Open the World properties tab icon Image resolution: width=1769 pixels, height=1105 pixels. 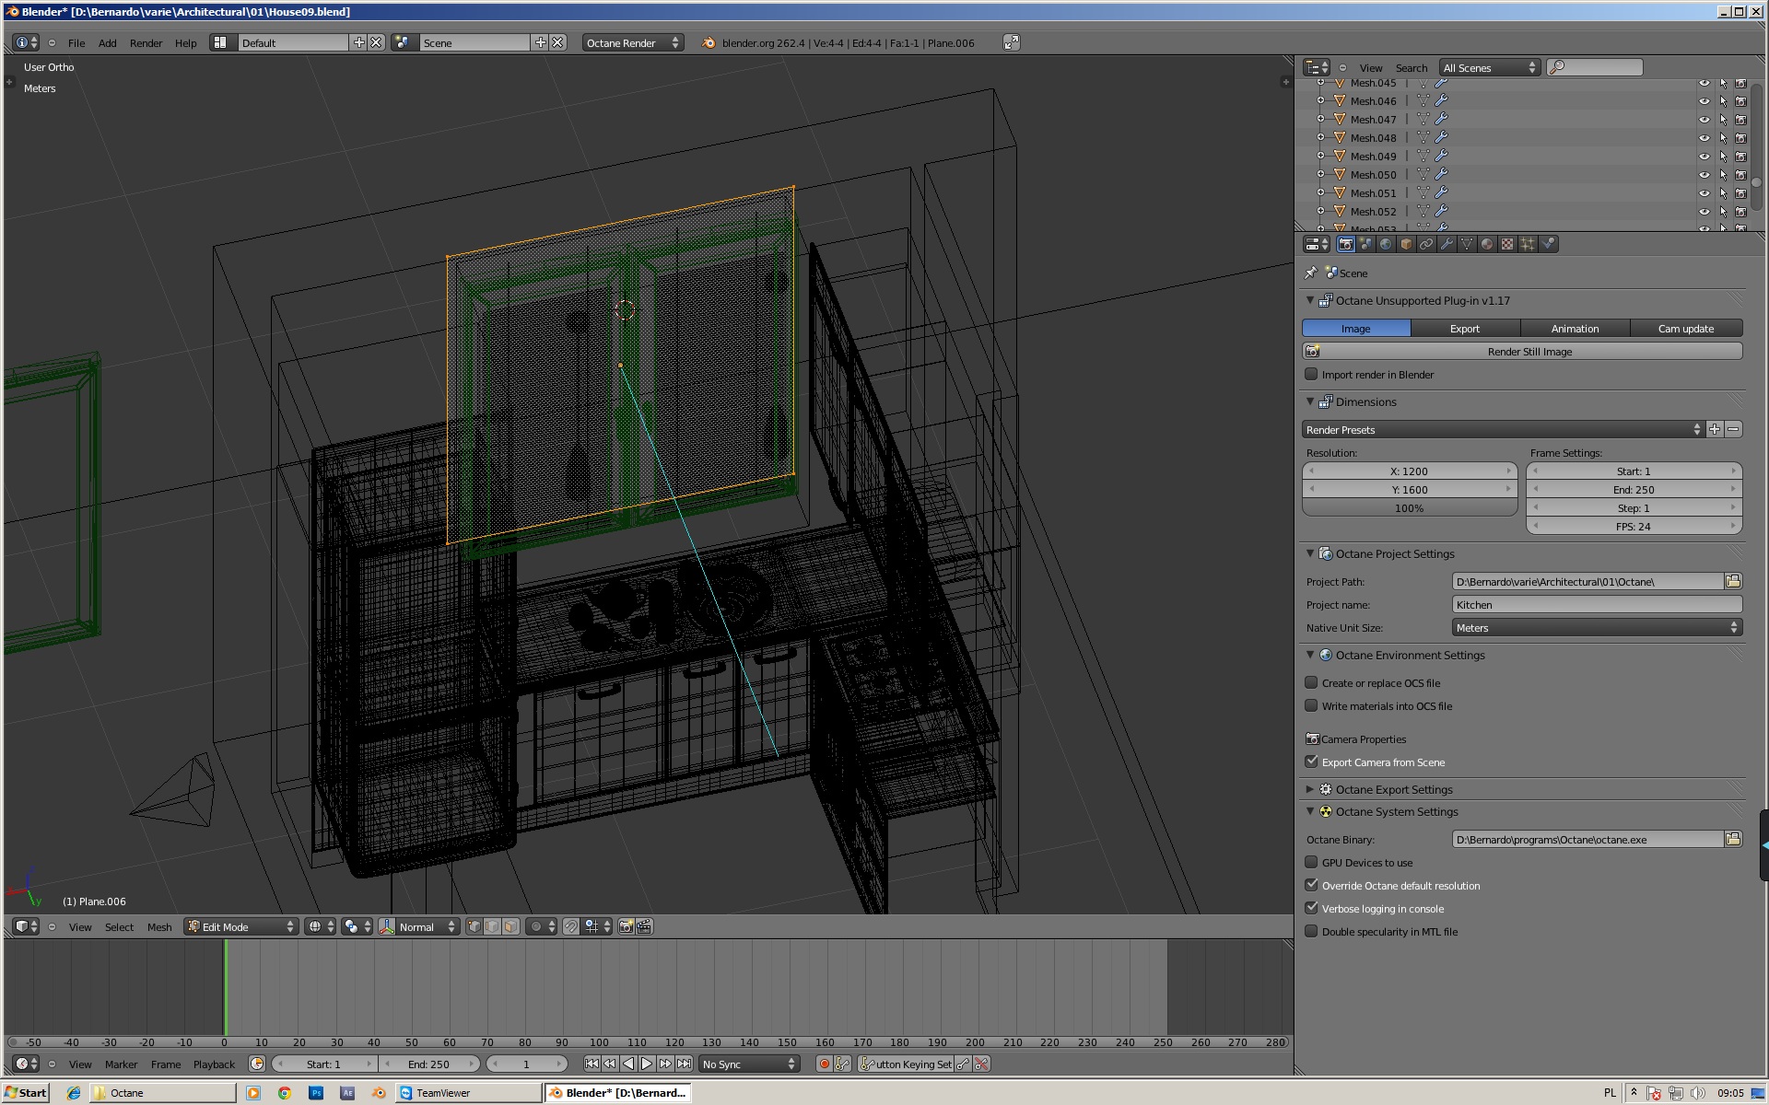pyautogui.click(x=1386, y=244)
